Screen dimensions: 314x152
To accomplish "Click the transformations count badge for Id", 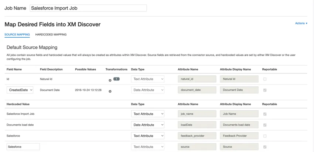I will tap(116, 79).
